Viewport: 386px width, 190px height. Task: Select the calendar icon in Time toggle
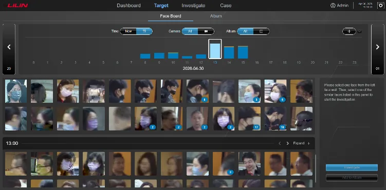coord(144,31)
